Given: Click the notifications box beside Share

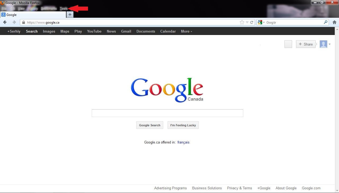Looking at the screenshot, I should pos(288,44).
